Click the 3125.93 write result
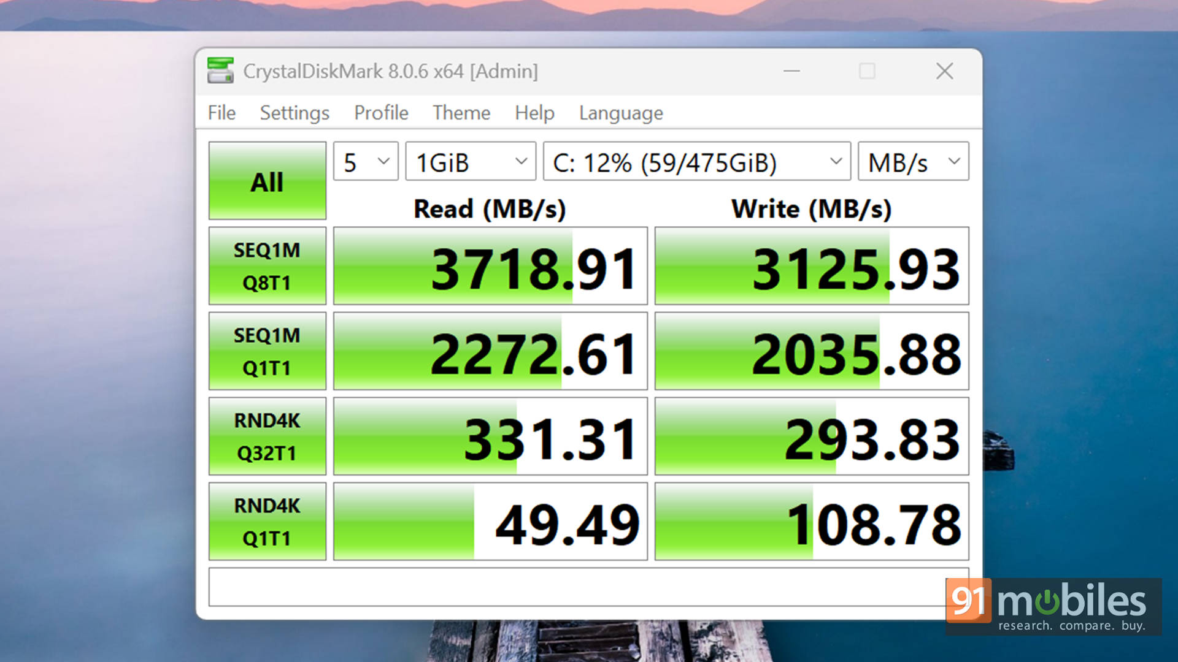 coord(812,266)
